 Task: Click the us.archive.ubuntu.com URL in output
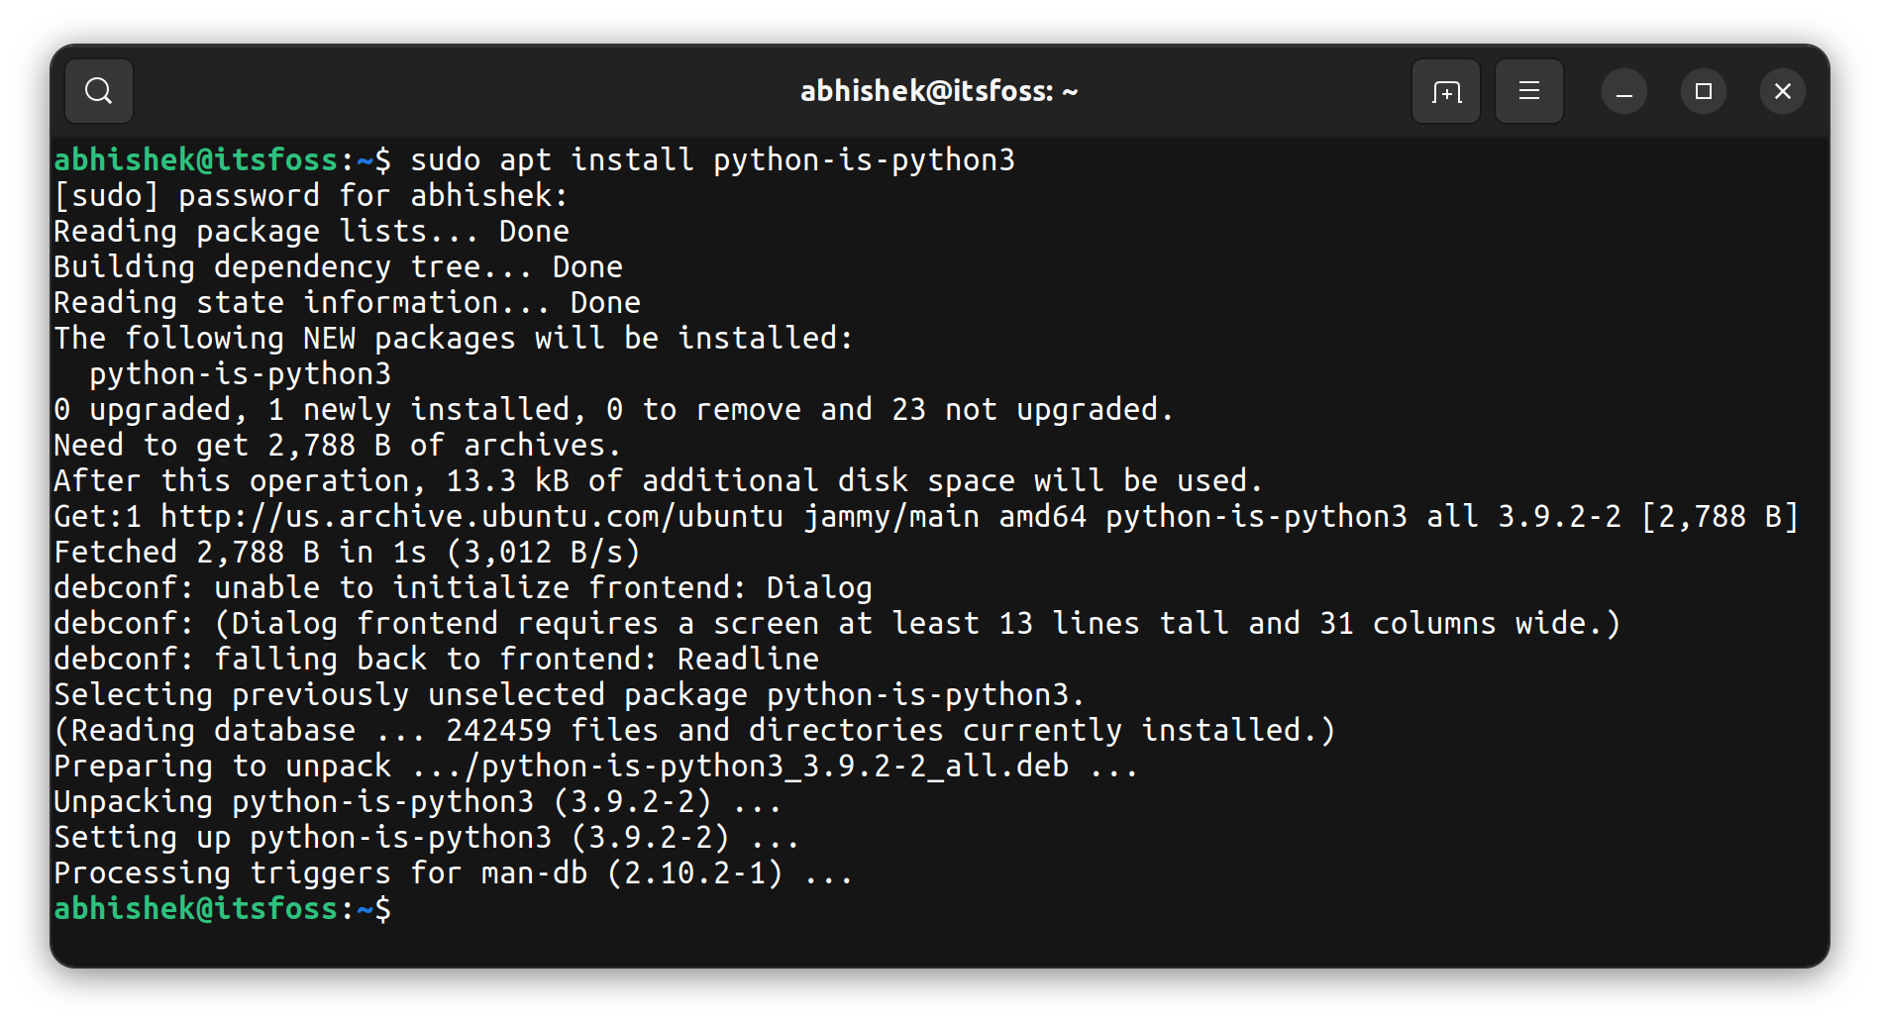click(x=470, y=516)
